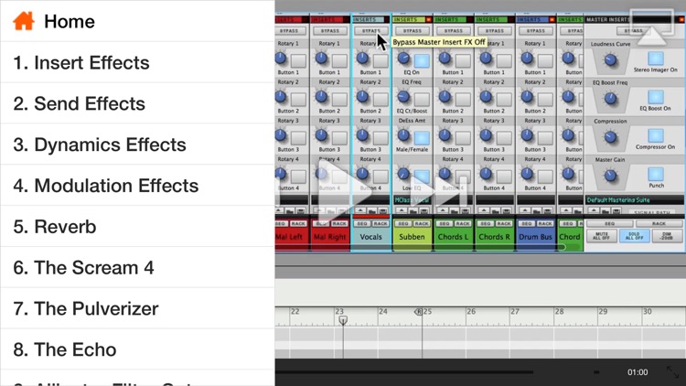686x386 pixels.
Task: Click the RACK button on Drum Bus channel
Action: 545,223
